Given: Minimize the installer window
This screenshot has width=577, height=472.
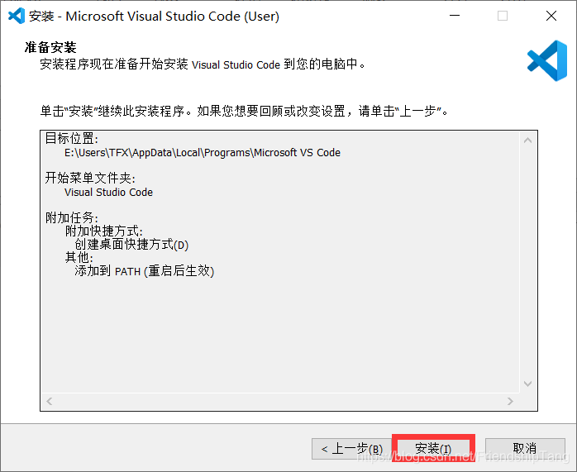Looking at the screenshot, I should pyautogui.click(x=455, y=16).
